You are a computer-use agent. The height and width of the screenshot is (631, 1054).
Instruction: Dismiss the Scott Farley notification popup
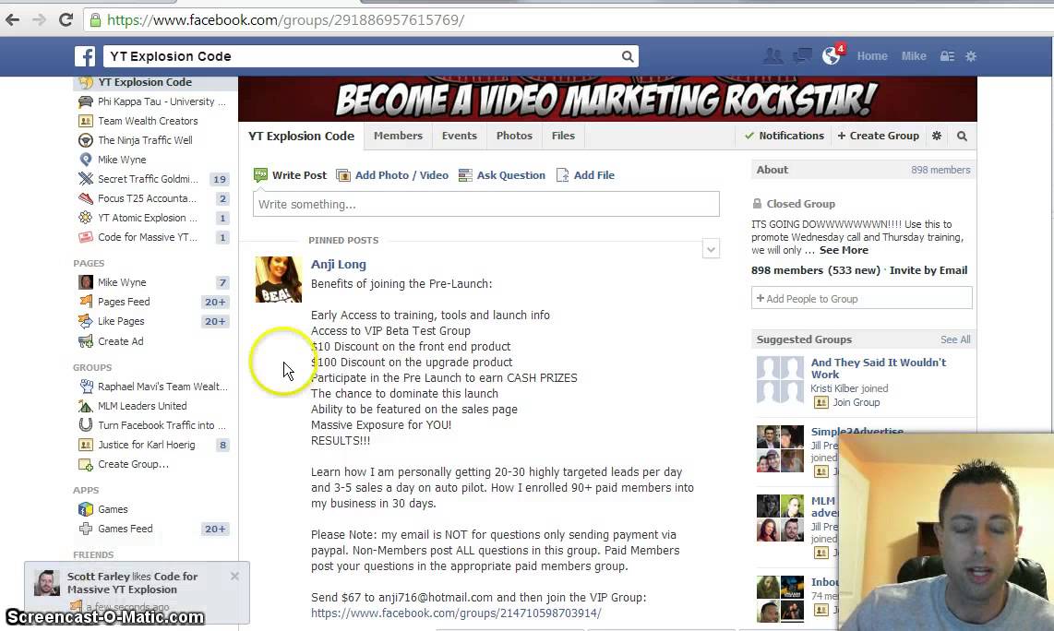pyautogui.click(x=234, y=576)
